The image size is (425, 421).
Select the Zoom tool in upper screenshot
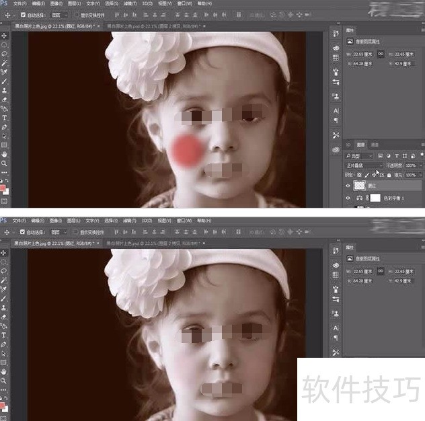(x=4, y=163)
